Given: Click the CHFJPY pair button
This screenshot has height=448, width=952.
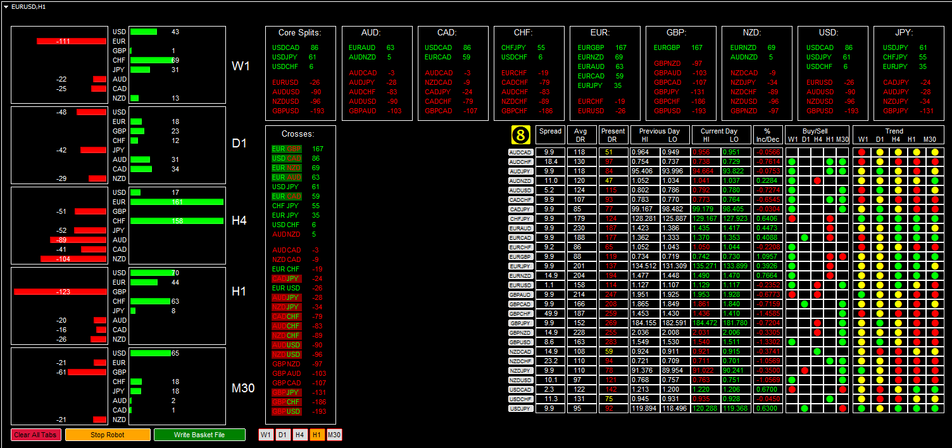Looking at the screenshot, I should point(520,219).
